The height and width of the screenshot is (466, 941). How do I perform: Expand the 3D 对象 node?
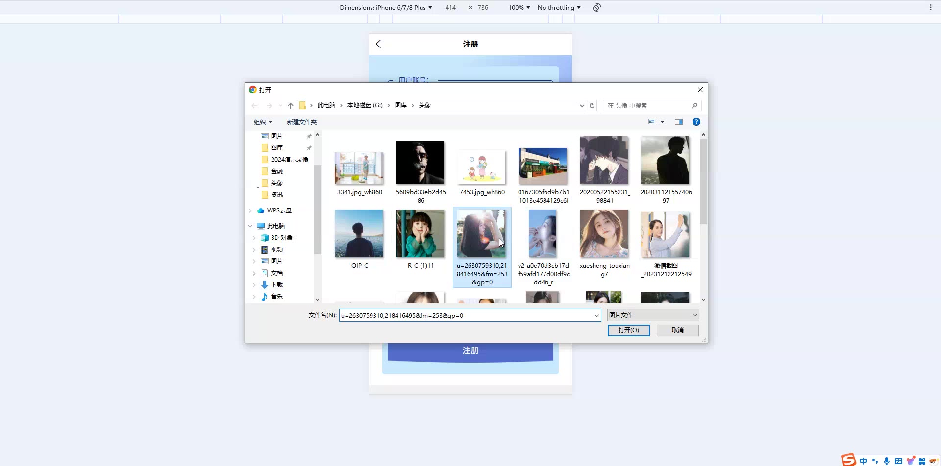254,238
